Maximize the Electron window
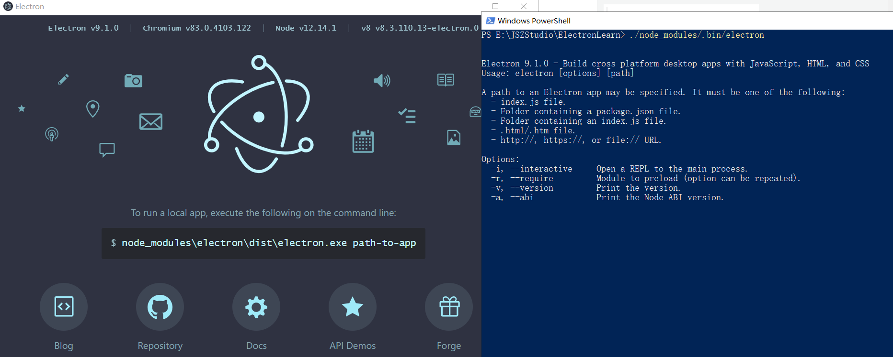The width and height of the screenshot is (893, 357). [x=495, y=6]
